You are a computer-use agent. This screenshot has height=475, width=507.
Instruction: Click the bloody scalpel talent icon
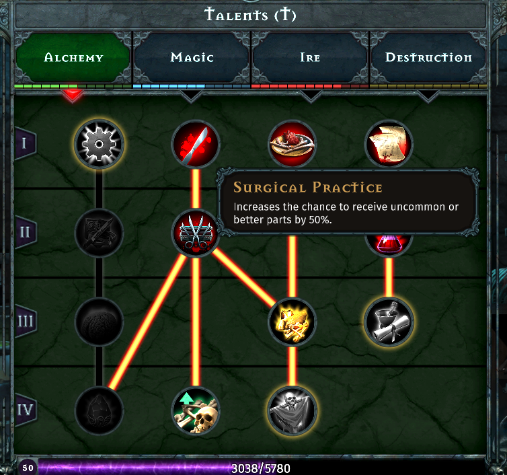196,144
